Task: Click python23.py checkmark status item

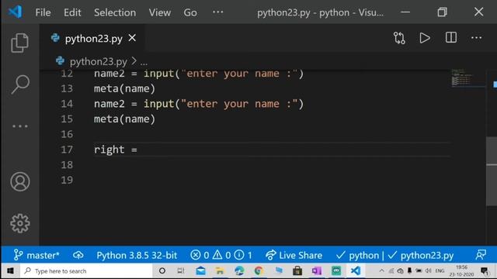Action: (421, 255)
